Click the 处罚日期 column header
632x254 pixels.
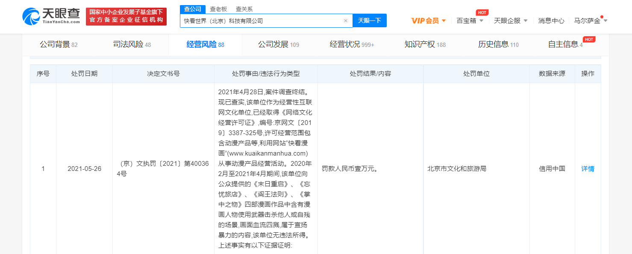tap(84, 74)
